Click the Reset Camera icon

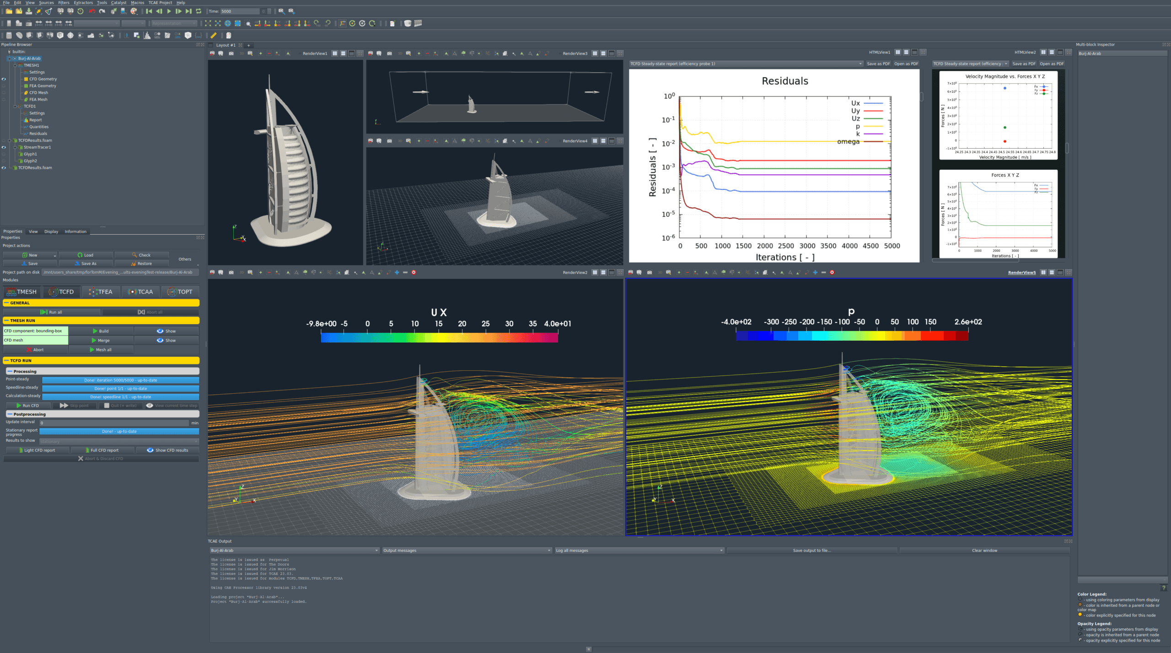pos(208,23)
